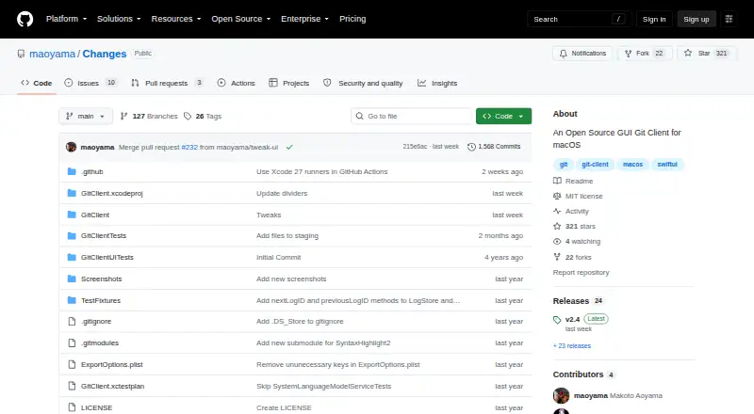This screenshot has height=414, width=754.
Task: Click the v2.4 release tag icon
Action: [x=557, y=319]
